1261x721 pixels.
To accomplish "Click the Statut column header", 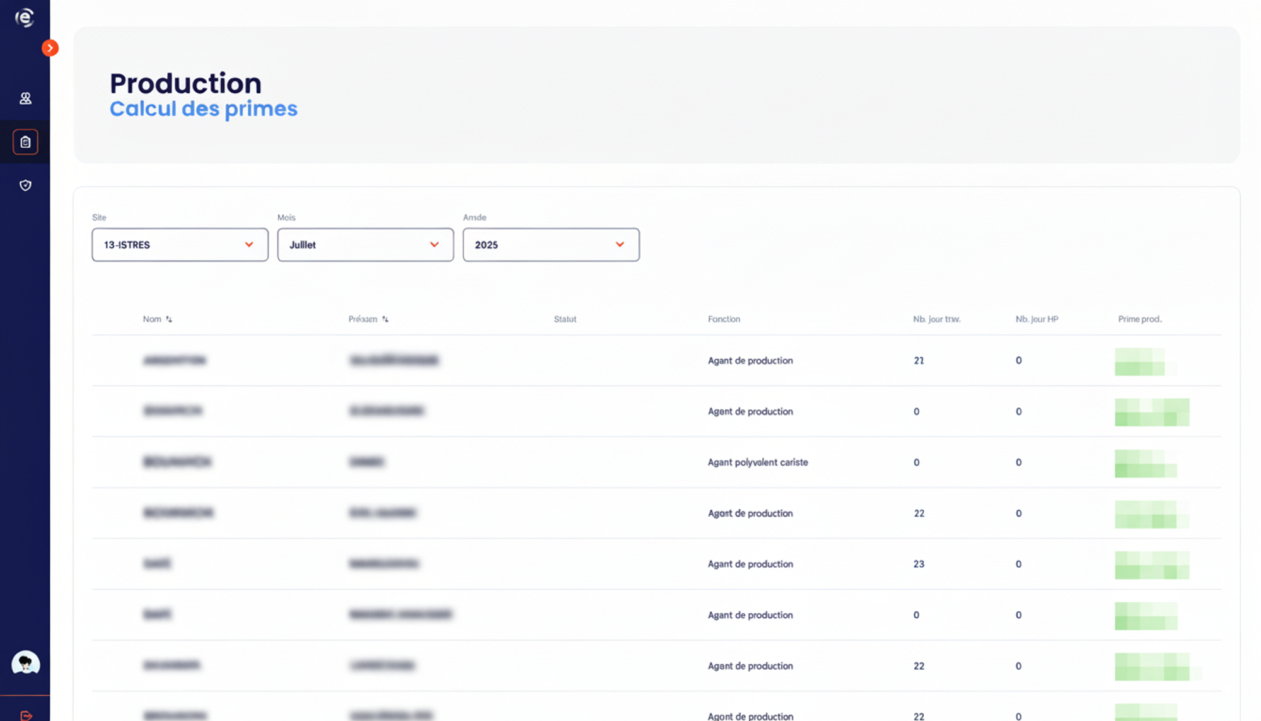I will click(x=565, y=319).
